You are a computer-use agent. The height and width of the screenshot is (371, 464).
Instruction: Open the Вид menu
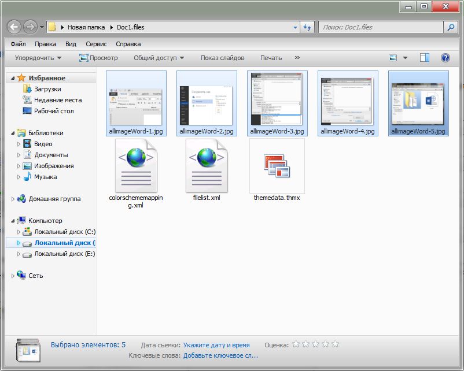pyautogui.click(x=71, y=44)
